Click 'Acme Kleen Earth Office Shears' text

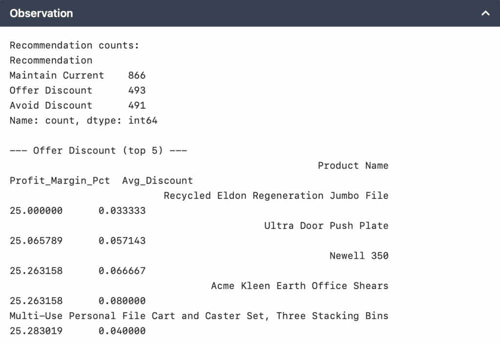pyautogui.click(x=299, y=286)
